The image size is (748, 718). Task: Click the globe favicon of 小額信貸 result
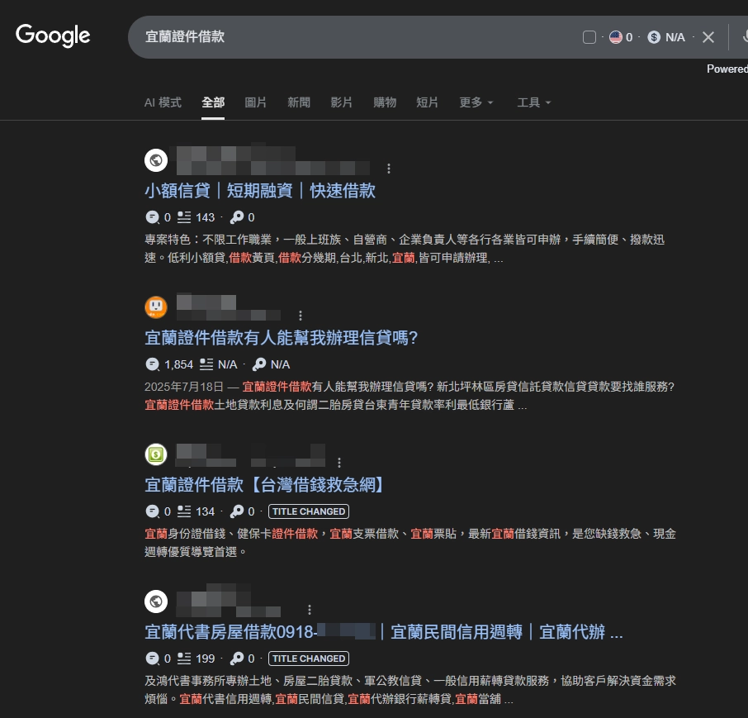click(x=156, y=160)
